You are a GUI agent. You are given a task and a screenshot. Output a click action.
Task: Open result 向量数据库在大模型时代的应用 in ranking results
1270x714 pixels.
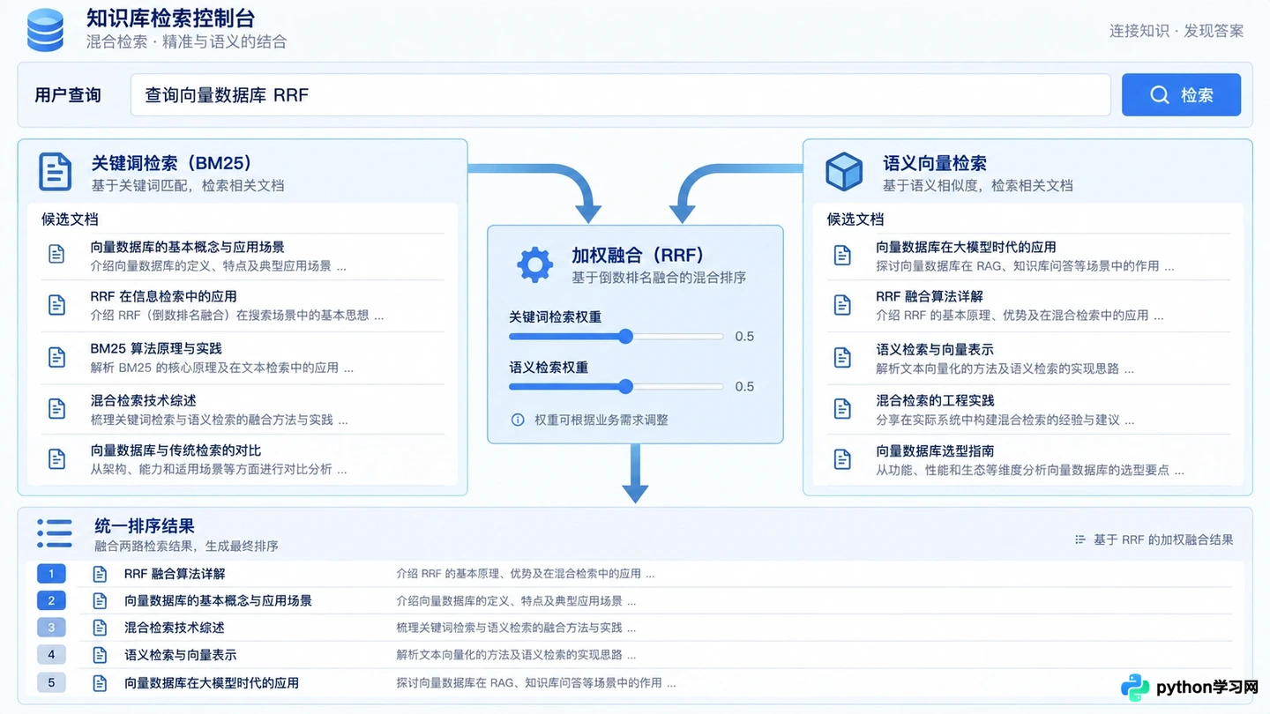coord(212,683)
